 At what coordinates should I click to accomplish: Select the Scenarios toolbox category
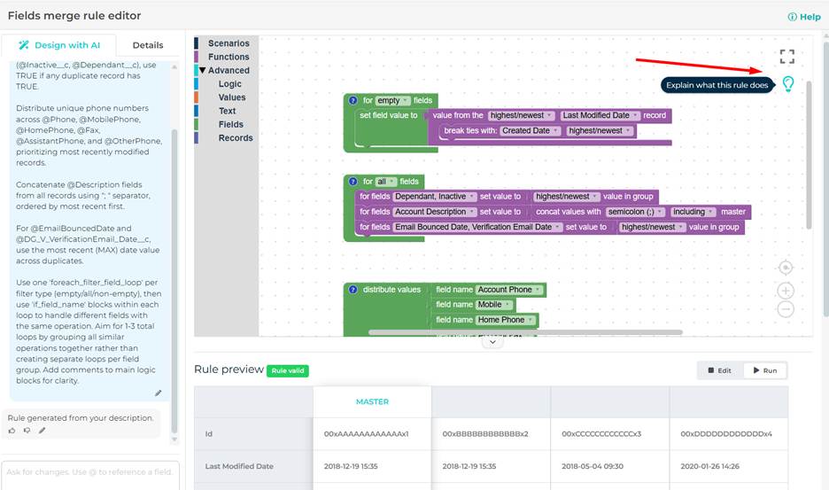(x=229, y=43)
